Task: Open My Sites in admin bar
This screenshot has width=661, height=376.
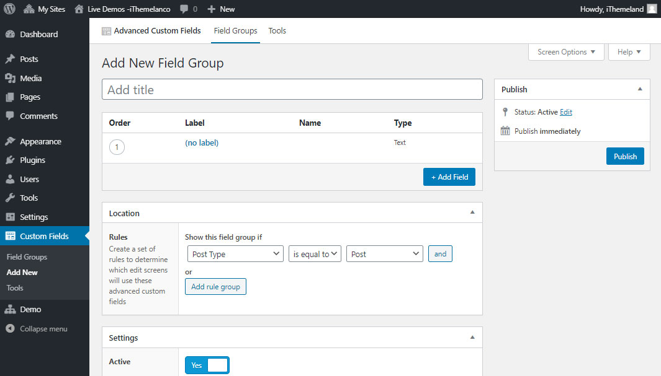Action: pos(44,9)
